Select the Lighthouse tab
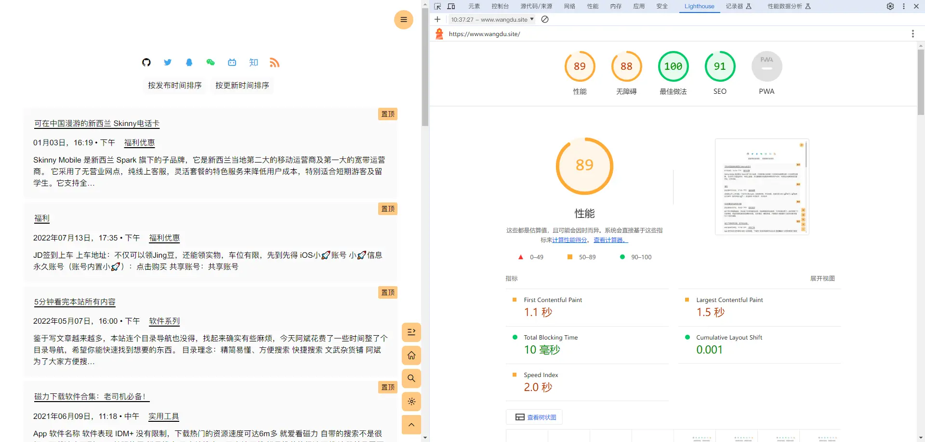Screen dimensions: 925x442 (699, 6)
